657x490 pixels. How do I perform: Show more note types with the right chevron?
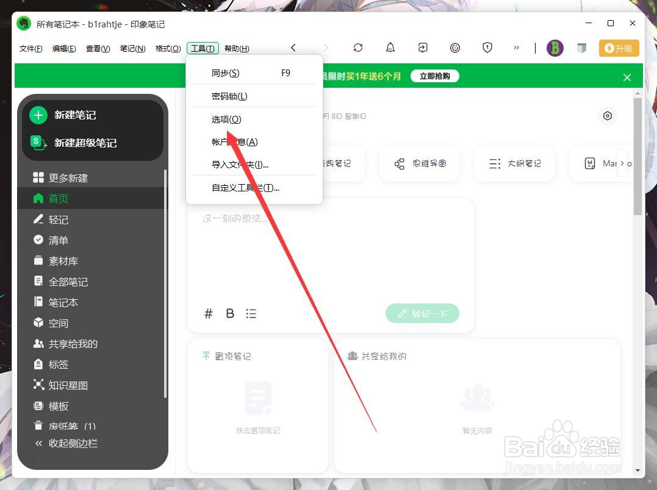[622, 163]
